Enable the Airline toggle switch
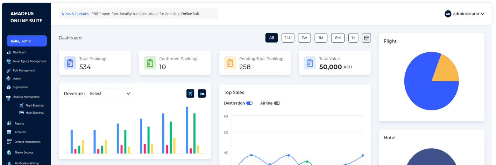The image size is (496, 165). (x=277, y=103)
